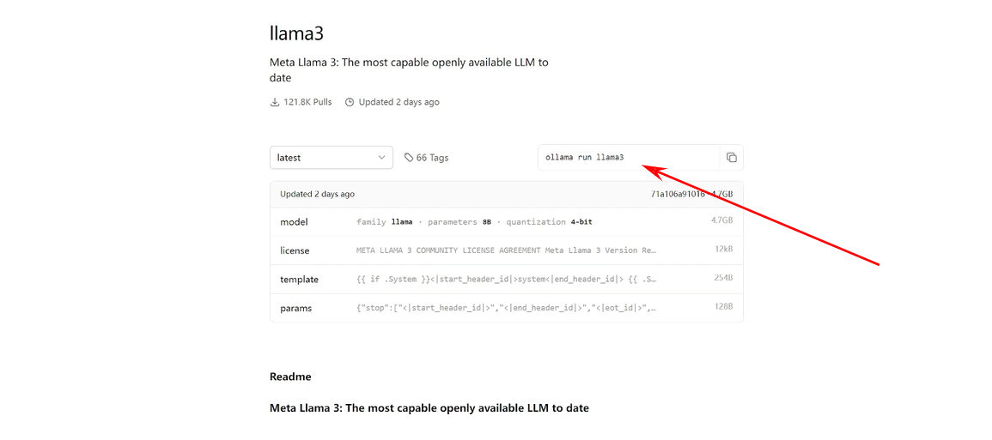Click the 71a106a91016 hash in the table header
The height and width of the screenshot is (440, 992).
[678, 194]
